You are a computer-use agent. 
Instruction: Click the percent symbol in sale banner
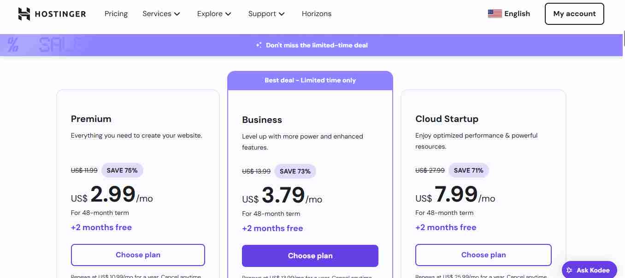tap(13, 45)
